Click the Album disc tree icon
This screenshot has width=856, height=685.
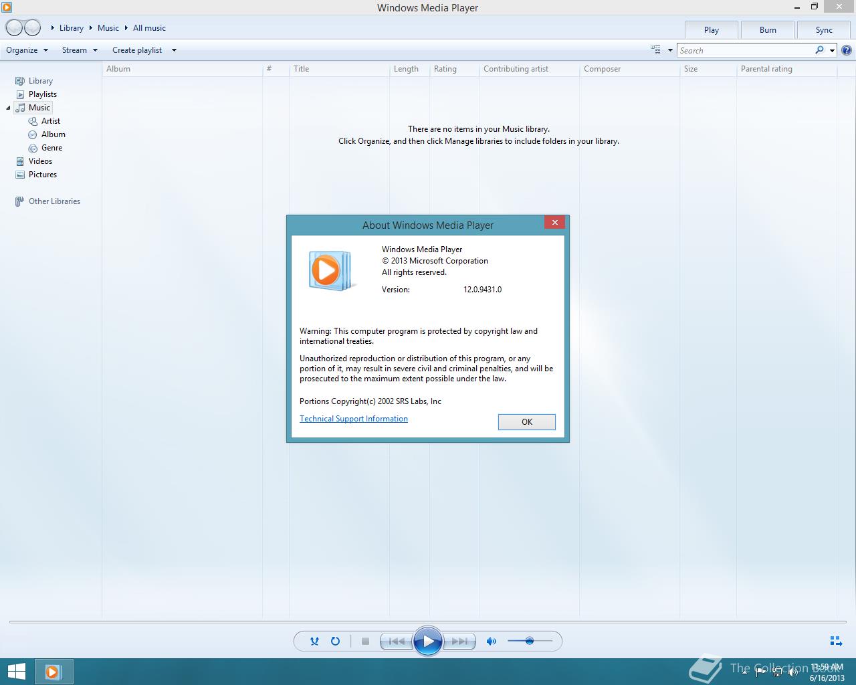pyautogui.click(x=33, y=134)
